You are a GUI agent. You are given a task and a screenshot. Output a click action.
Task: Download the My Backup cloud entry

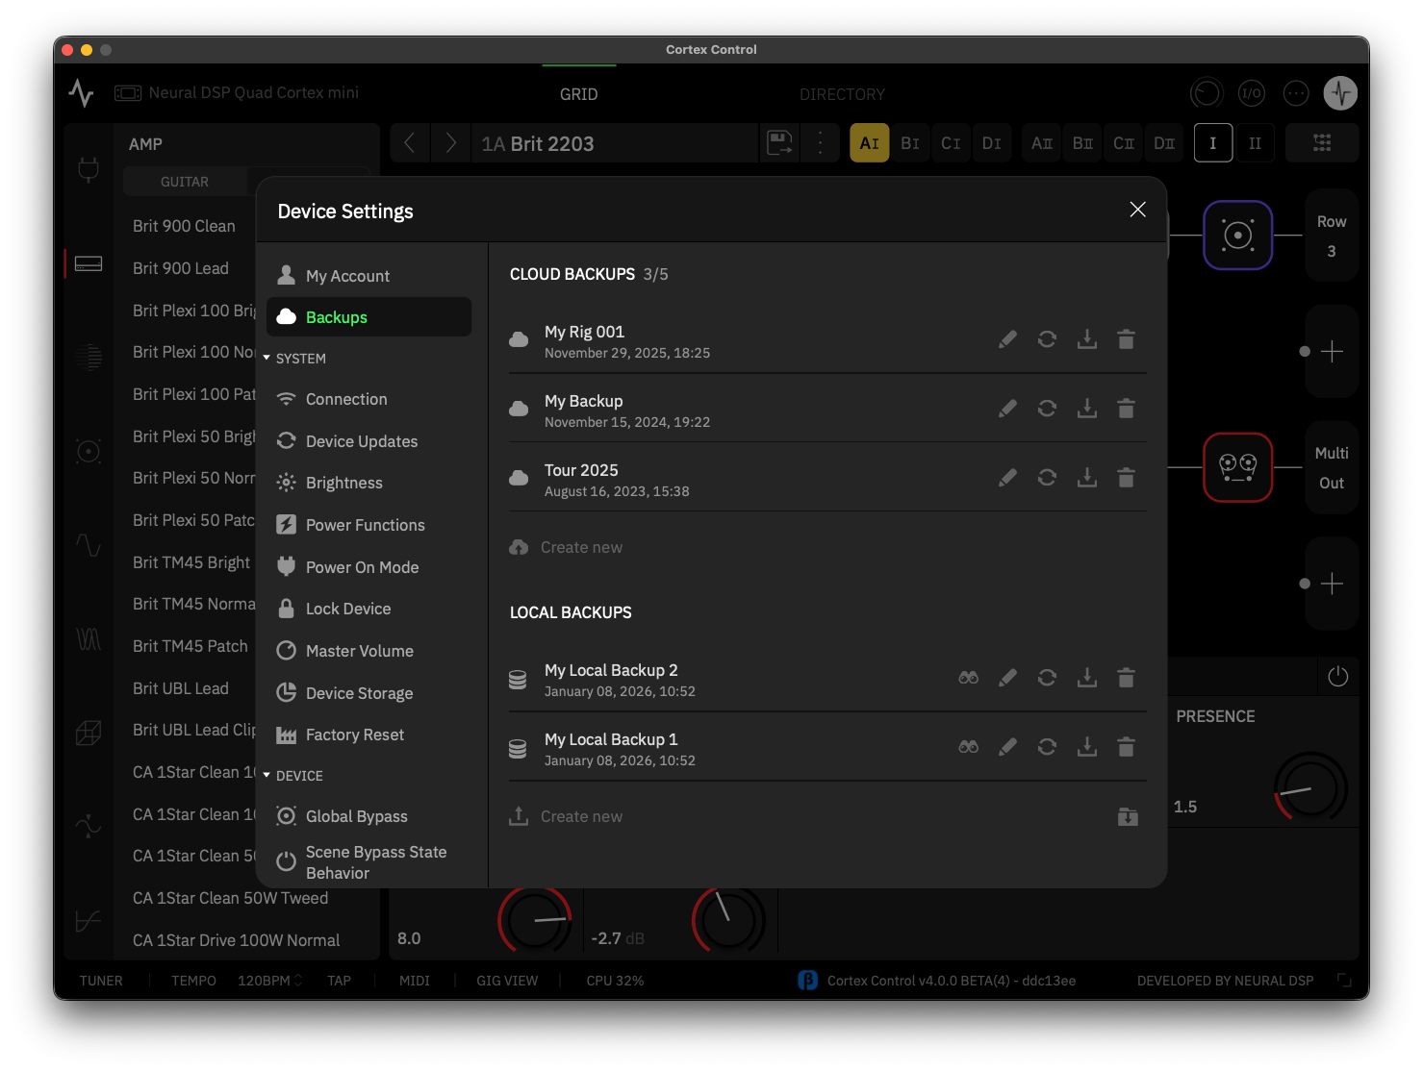[1086, 409]
